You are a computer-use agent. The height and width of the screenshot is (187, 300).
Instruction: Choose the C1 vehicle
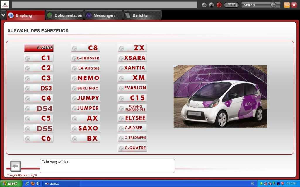(x=39, y=58)
